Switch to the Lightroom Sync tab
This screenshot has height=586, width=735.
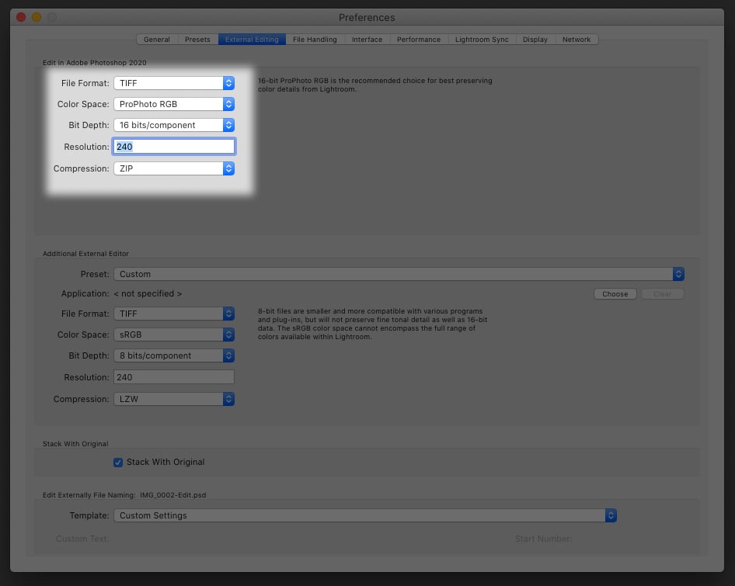tap(481, 39)
